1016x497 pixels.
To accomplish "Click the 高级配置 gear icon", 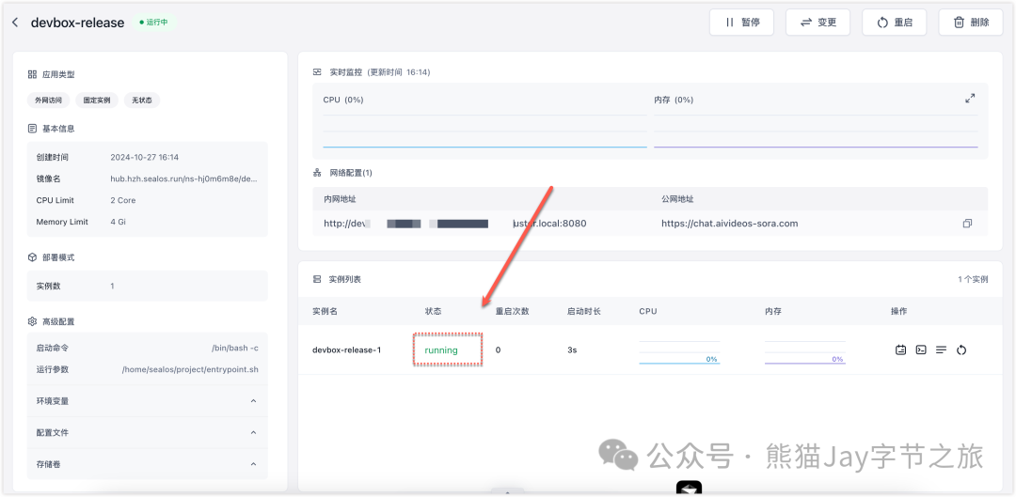I will coord(32,321).
